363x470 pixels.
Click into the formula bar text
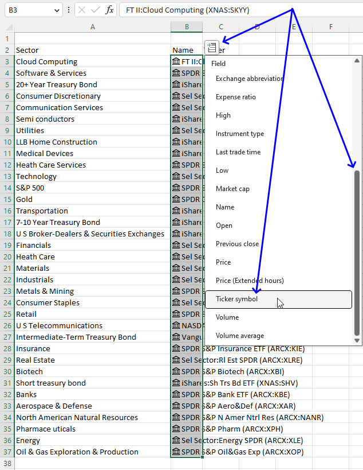(241, 10)
